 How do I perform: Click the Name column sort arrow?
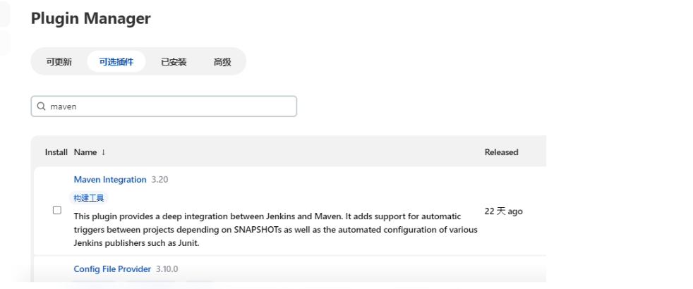(x=104, y=152)
